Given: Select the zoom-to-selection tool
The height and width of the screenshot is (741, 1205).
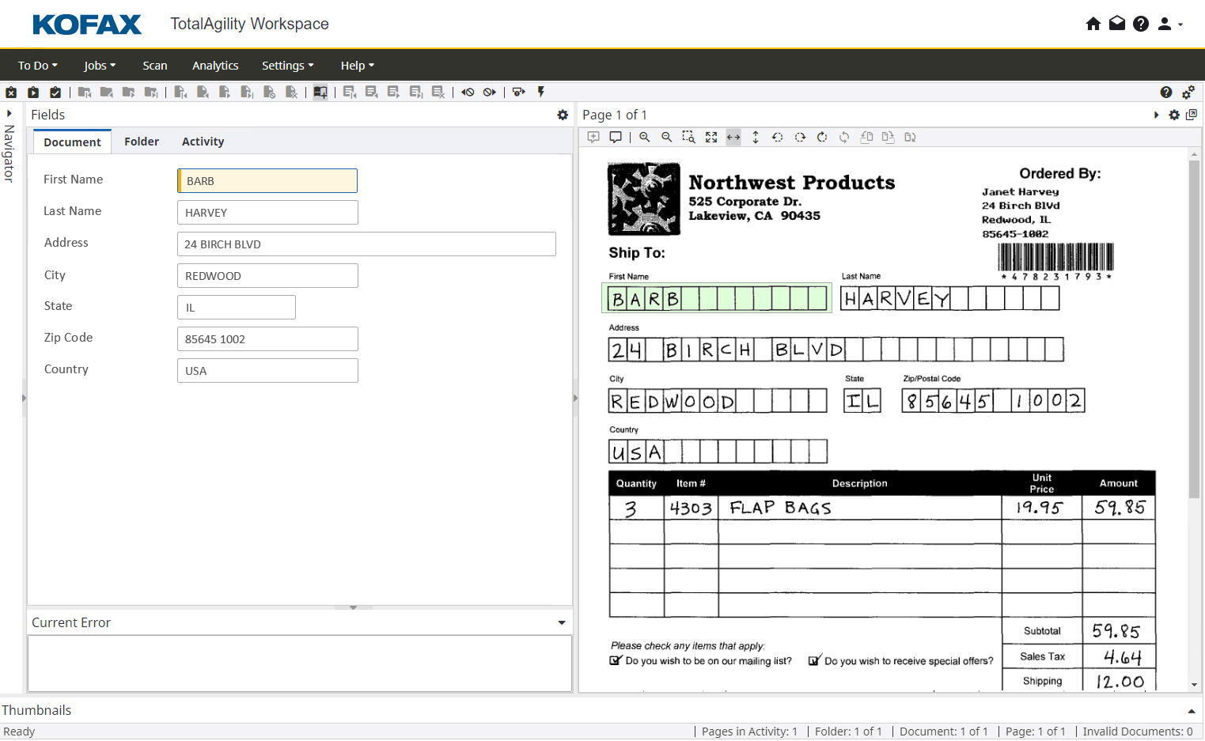Looking at the screenshot, I should (689, 138).
